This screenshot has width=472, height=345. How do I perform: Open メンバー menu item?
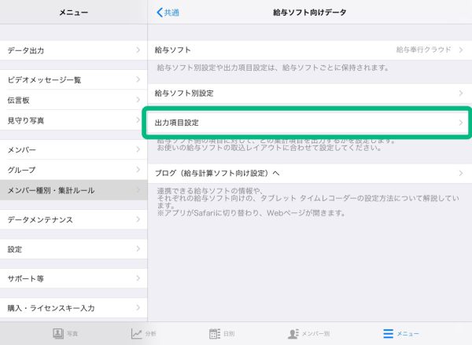(x=73, y=149)
